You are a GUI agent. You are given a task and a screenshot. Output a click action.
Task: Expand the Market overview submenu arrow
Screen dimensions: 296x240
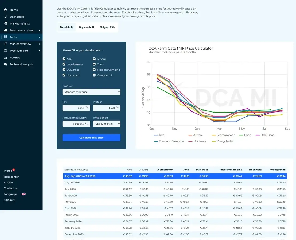coord(39,44)
